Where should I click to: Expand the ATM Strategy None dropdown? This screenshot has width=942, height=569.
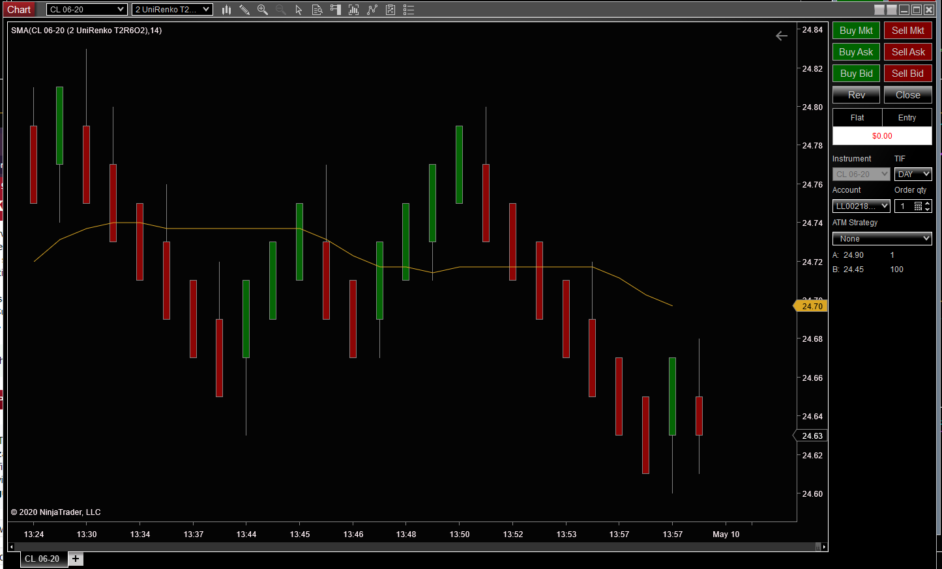(x=882, y=238)
